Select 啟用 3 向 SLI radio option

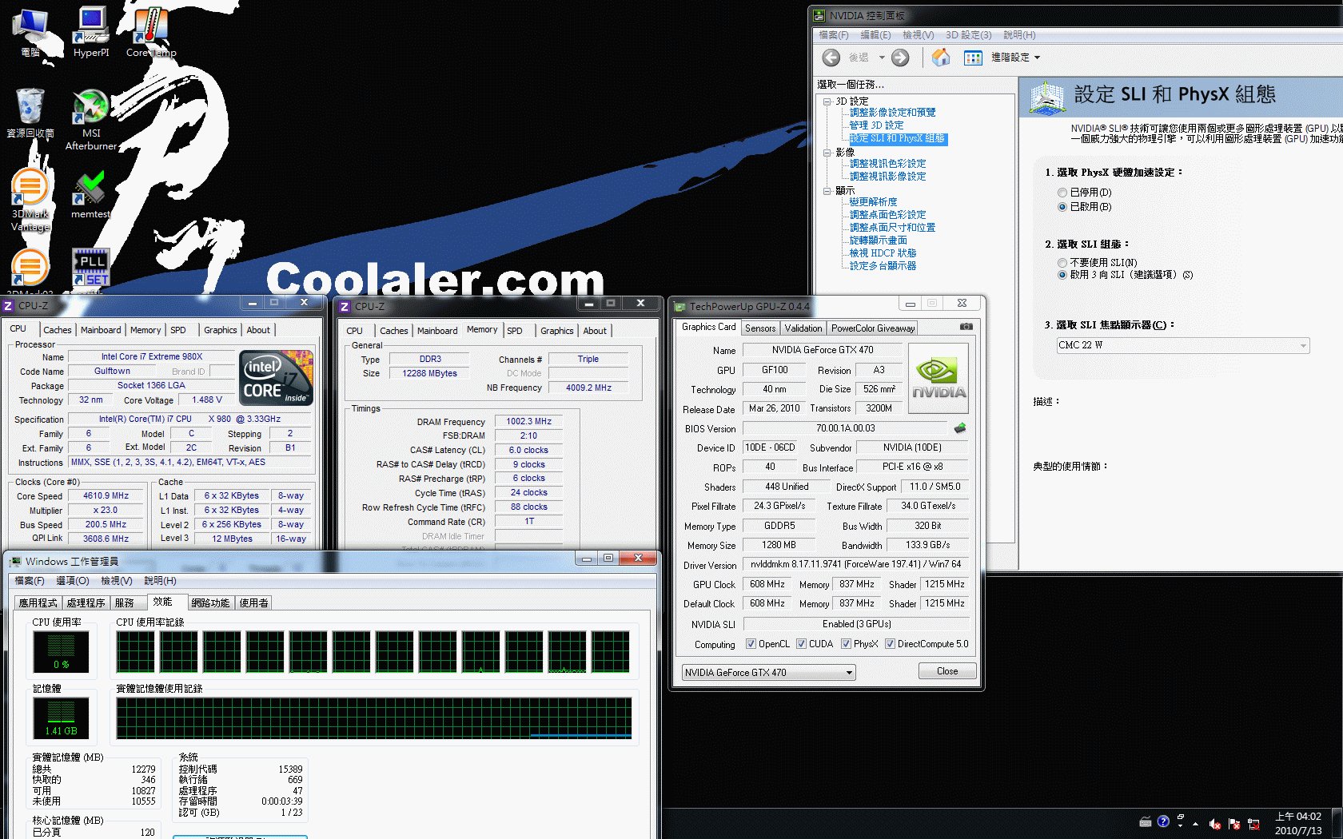(x=1062, y=275)
